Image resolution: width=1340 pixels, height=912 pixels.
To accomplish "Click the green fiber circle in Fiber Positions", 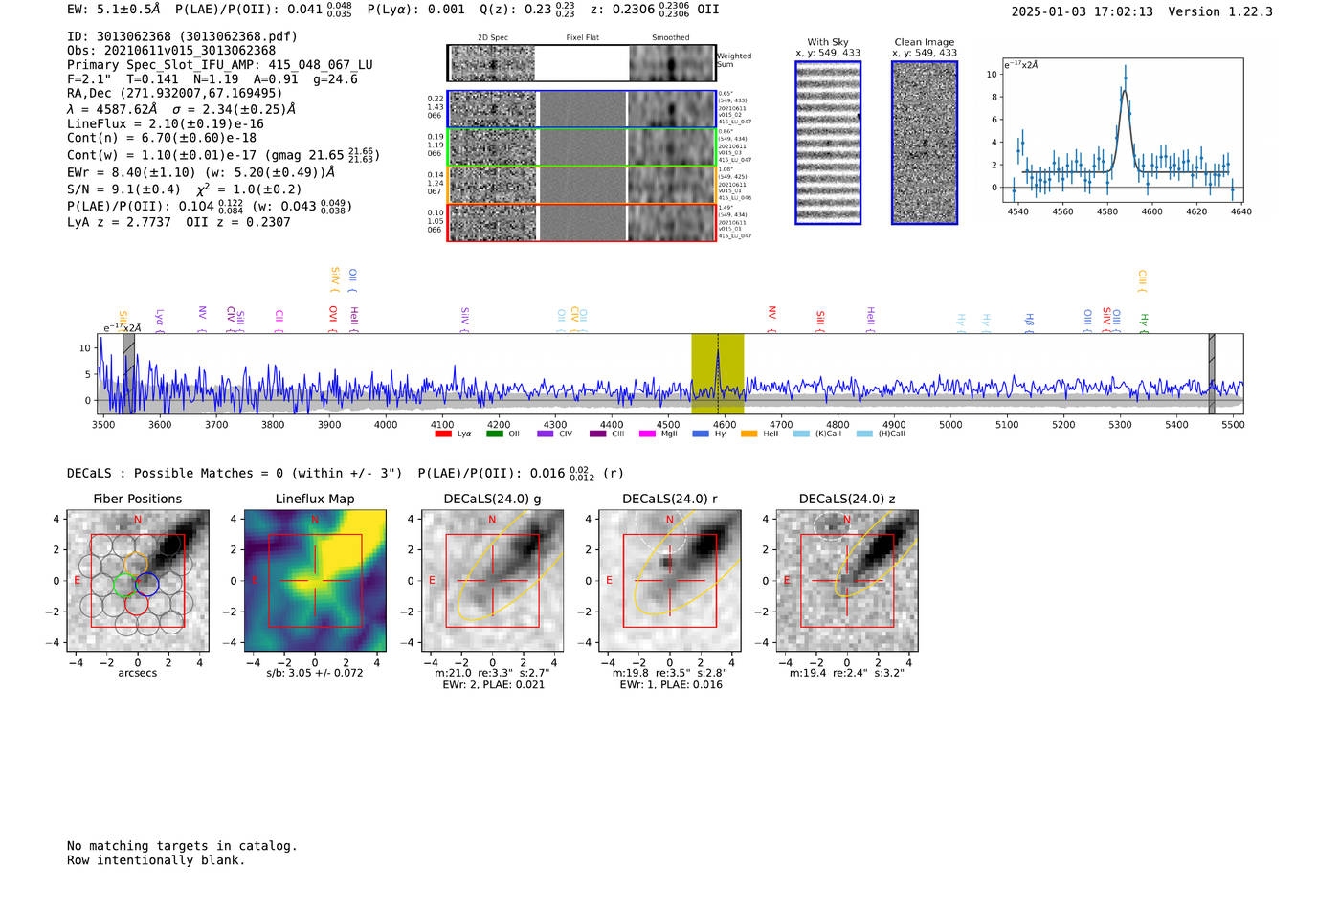I will click(125, 584).
